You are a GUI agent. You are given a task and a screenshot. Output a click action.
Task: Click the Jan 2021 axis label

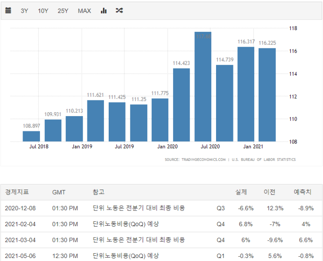point(253,147)
